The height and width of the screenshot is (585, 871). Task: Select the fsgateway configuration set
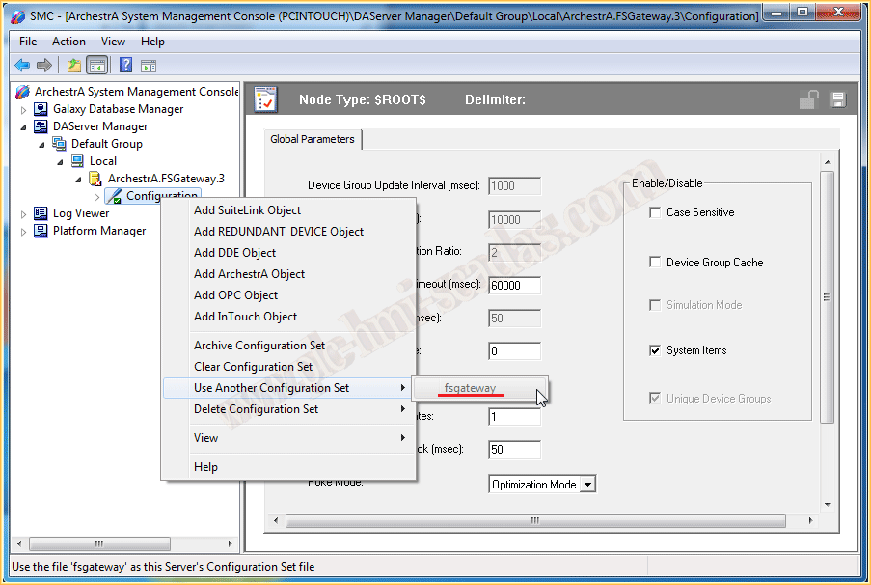[471, 388]
